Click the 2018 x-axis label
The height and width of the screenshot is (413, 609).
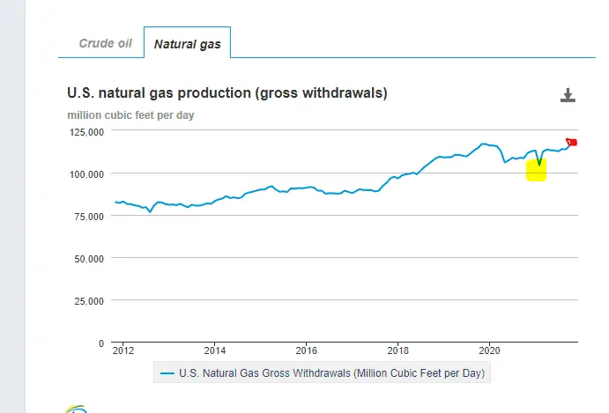(397, 349)
